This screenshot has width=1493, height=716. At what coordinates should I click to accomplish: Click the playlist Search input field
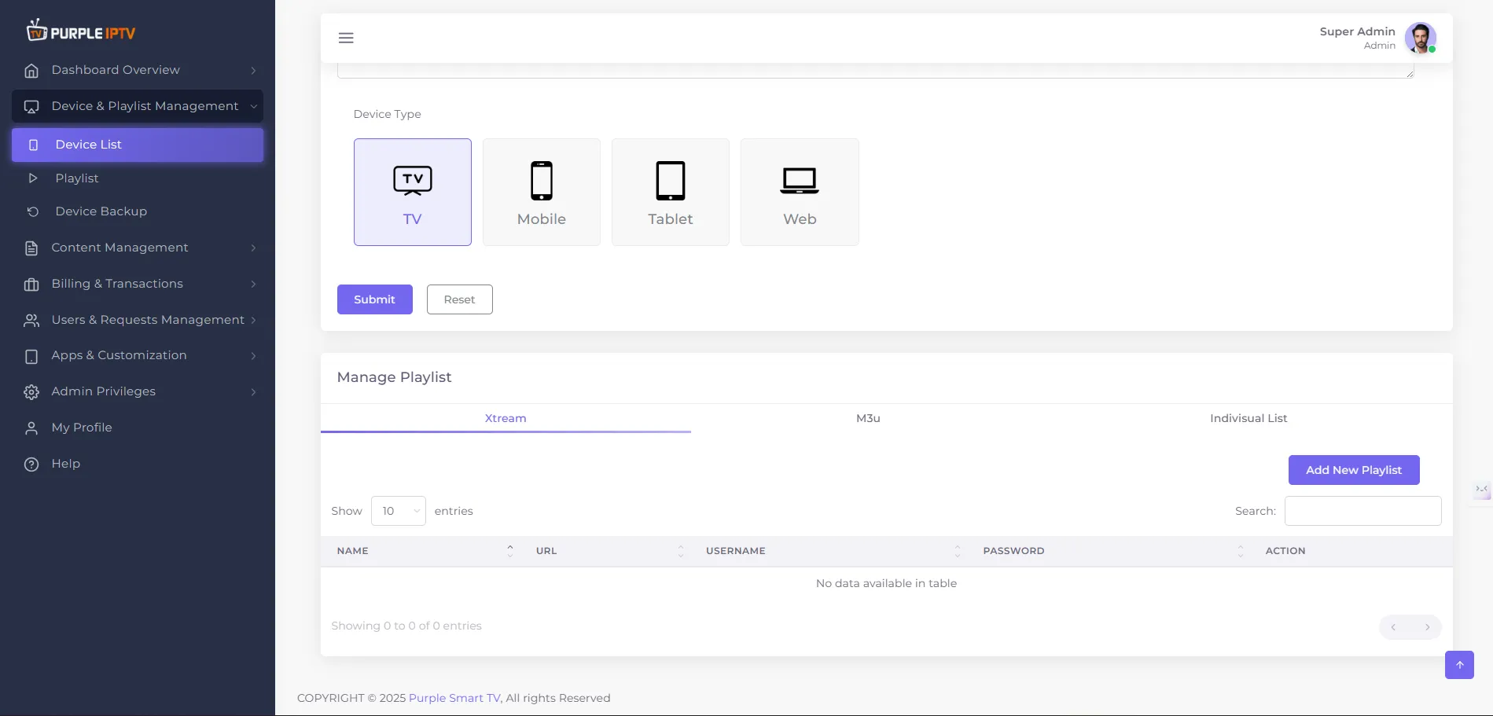pos(1363,511)
